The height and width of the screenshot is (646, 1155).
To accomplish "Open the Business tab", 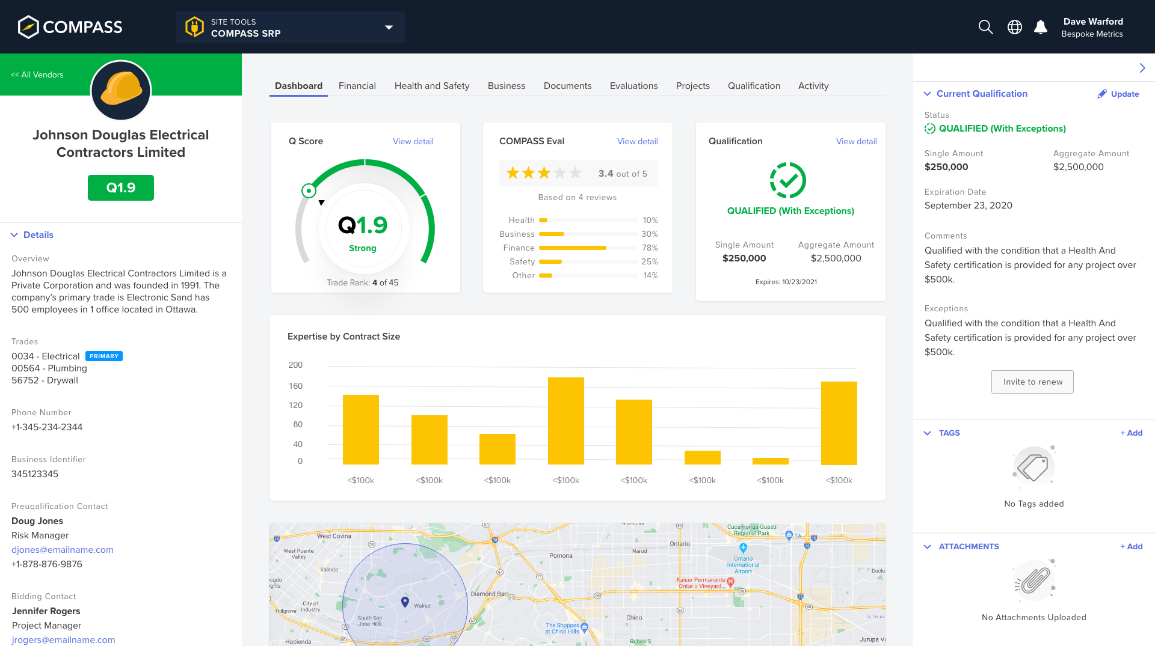I will pyautogui.click(x=507, y=86).
